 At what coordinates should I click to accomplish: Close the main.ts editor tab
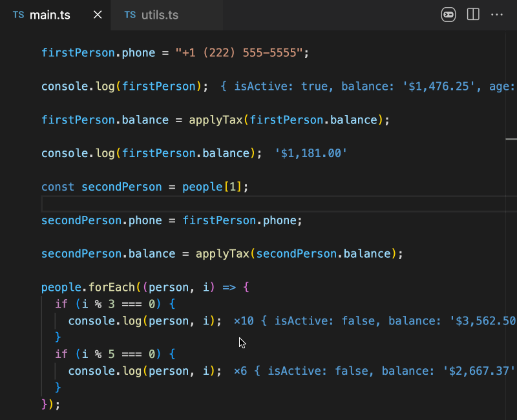point(97,15)
